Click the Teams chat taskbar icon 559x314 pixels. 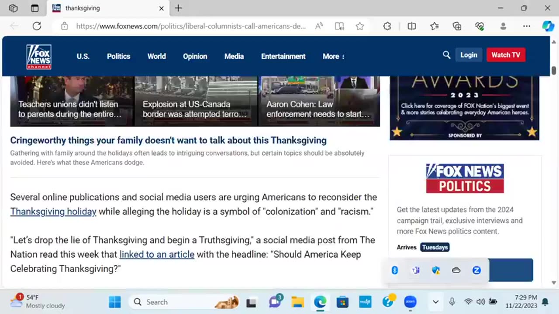(x=275, y=301)
